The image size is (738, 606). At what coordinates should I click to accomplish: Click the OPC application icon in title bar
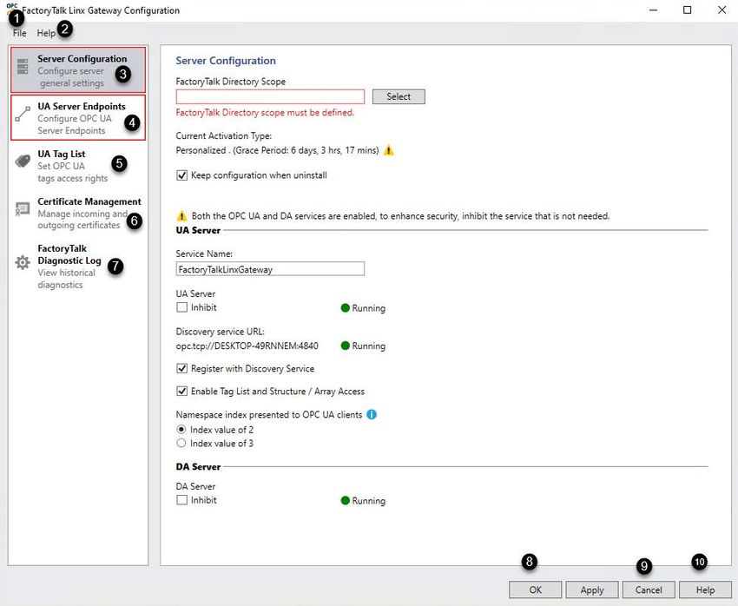click(12, 10)
